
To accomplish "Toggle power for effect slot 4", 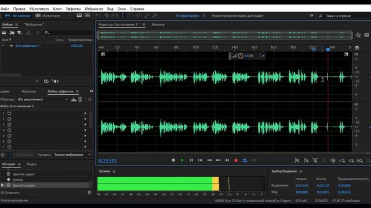I will click(9, 130).
